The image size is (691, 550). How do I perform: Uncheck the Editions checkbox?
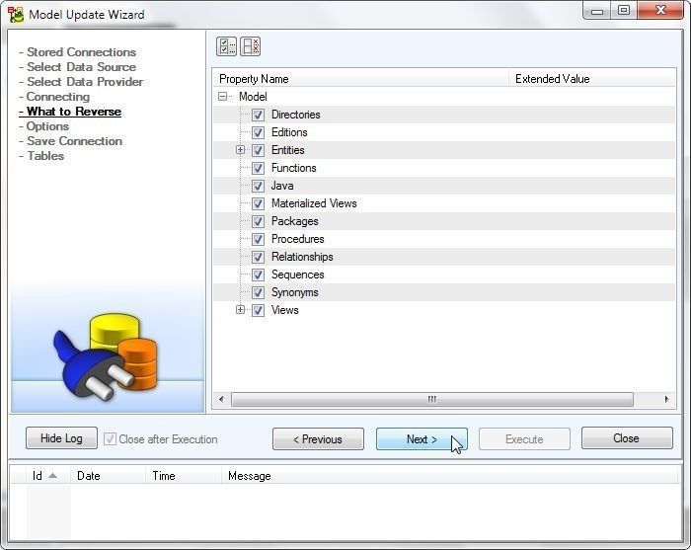(x=258, y=132)
